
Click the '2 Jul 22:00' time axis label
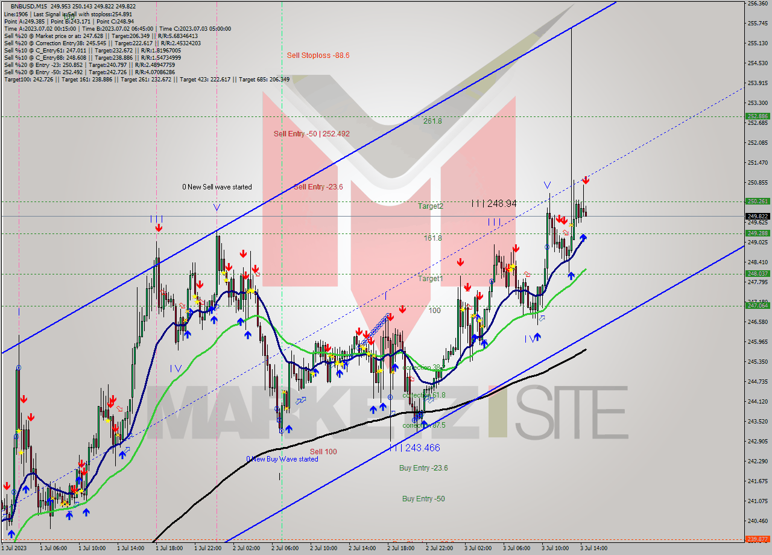click(x=439, y=548)
